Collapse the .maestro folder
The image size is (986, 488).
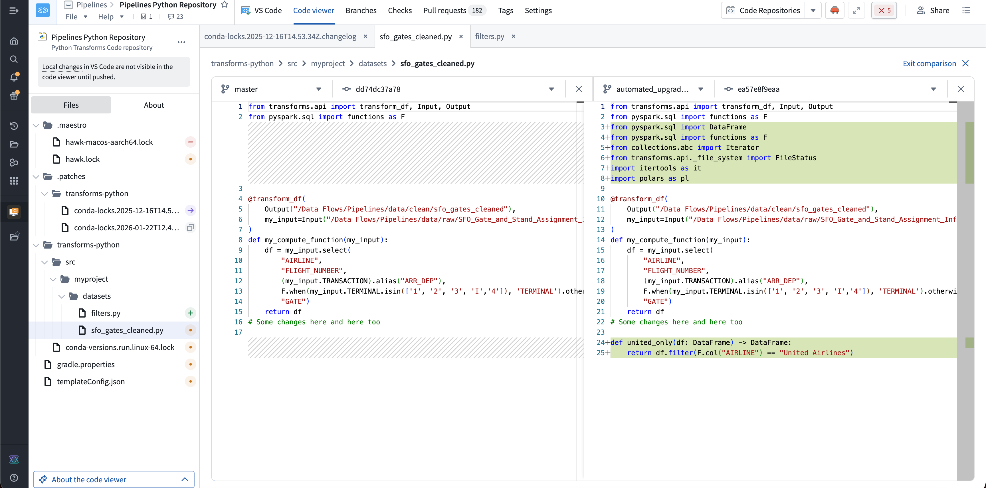pyautogui.click(x=36, y=125)
